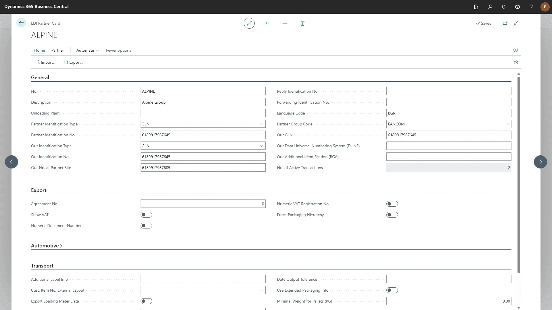Image resolution: width=552 pixels, height=310 pixels.
Task: Collapse the page with arrows icon
Action: click(516, 23)
